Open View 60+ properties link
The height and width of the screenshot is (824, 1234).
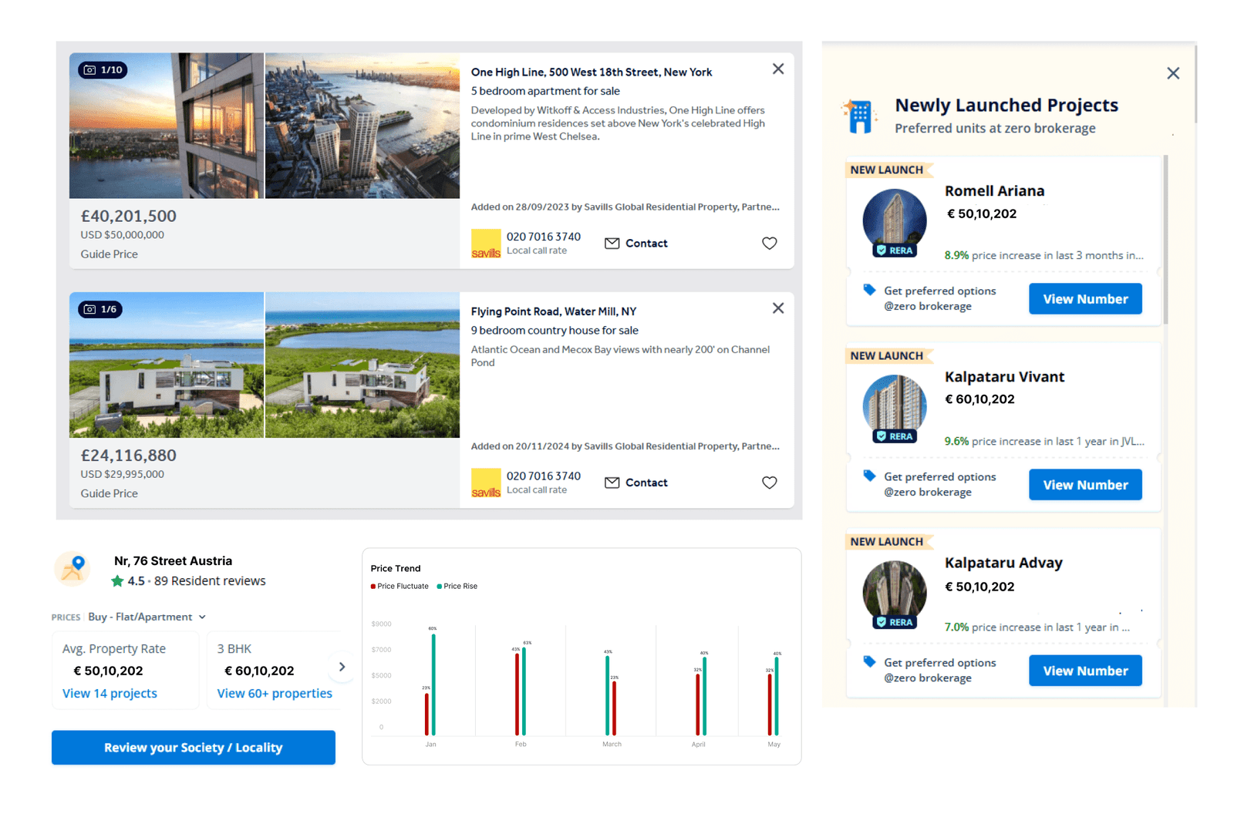click(275, 693)
